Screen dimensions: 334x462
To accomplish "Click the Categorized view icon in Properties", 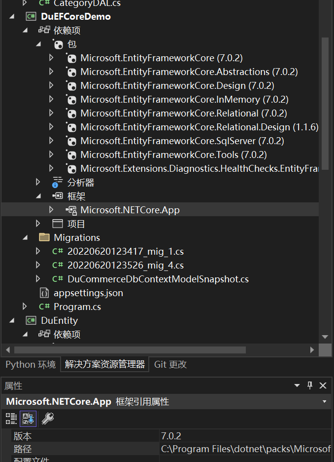I will pos(11,419).
